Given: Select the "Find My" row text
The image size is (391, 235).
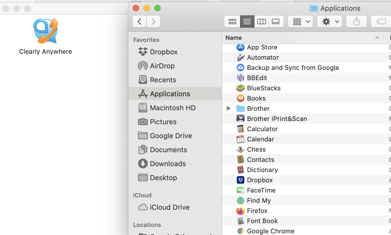Looking at the screenshot, I should (x=259, y=201).
